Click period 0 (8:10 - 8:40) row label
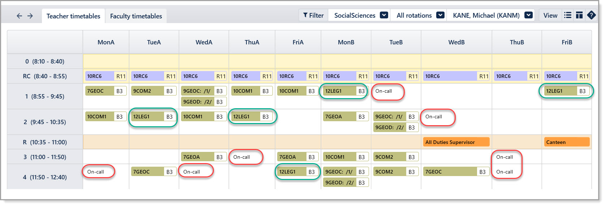 (45, 61)
